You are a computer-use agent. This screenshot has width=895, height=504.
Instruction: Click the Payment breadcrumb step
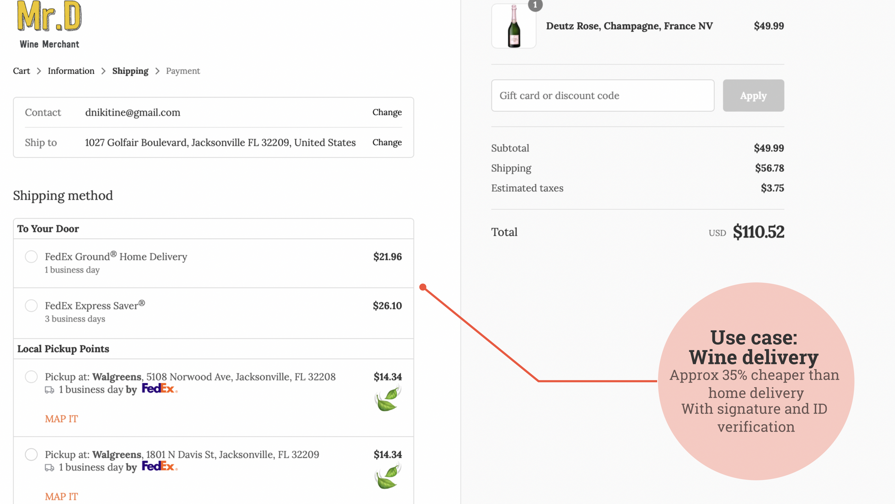(183, 71)
